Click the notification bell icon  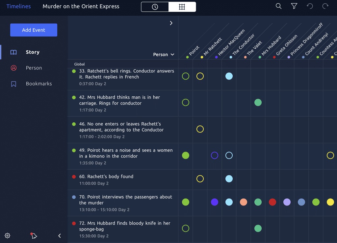tap(34, 235)
